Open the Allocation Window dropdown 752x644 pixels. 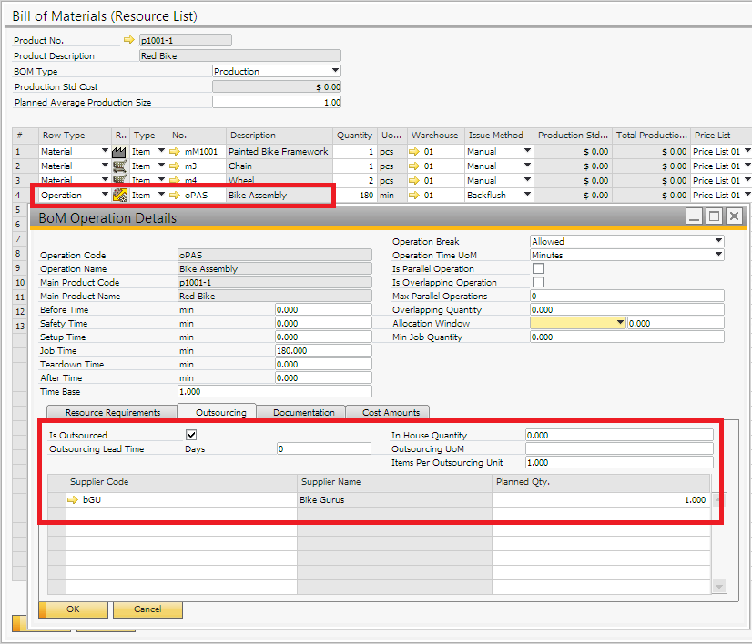click(x=621, y=324)
